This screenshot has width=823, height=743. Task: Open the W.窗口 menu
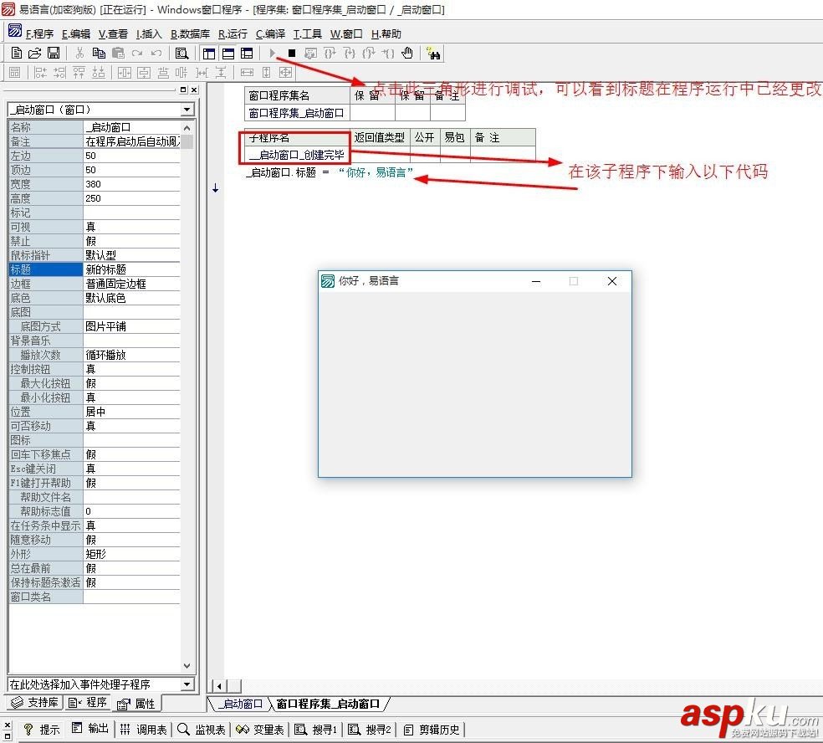pyautogui.click(x=346, y=34)
